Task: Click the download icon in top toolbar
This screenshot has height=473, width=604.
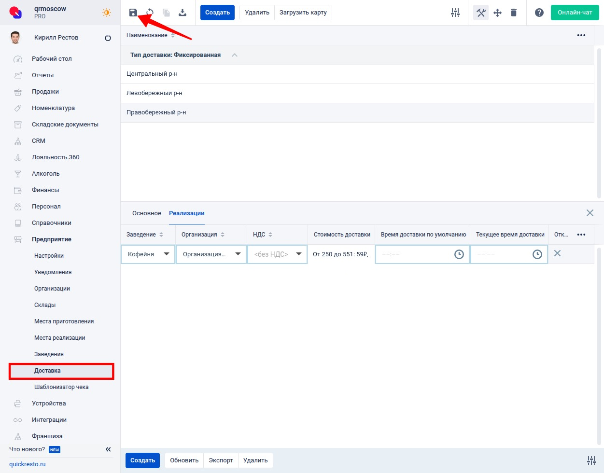Action: point(183,13)
